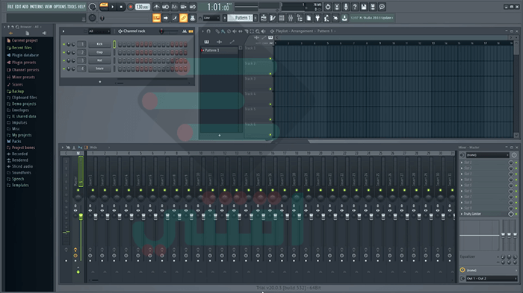Click the save project floppy icon
The height and width of the screenshot is (293, 523).
point(364,7)
